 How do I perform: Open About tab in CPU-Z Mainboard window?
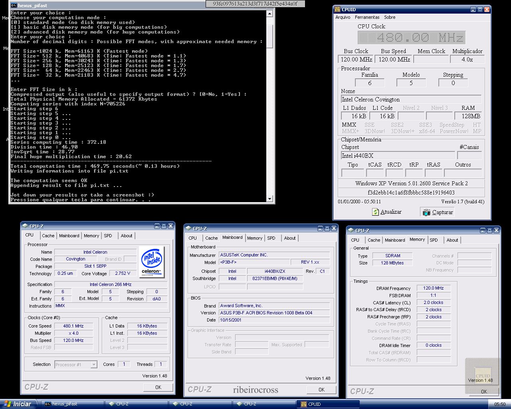pyautogui.click(x=290, y=238)
